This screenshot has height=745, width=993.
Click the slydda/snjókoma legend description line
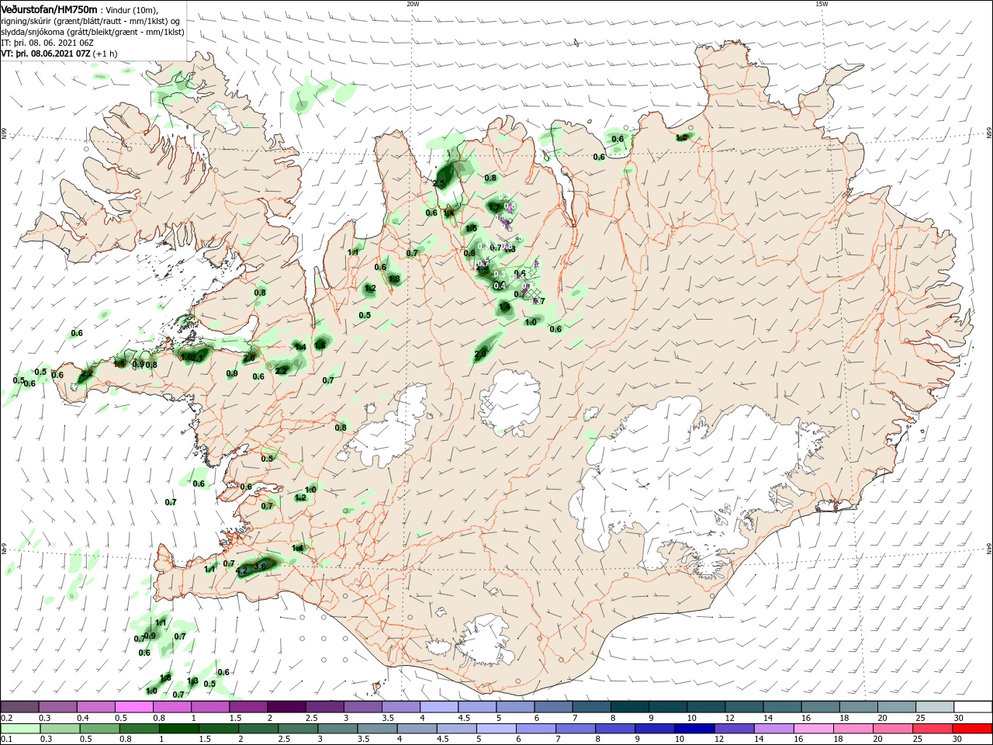[x=93, y=32]
